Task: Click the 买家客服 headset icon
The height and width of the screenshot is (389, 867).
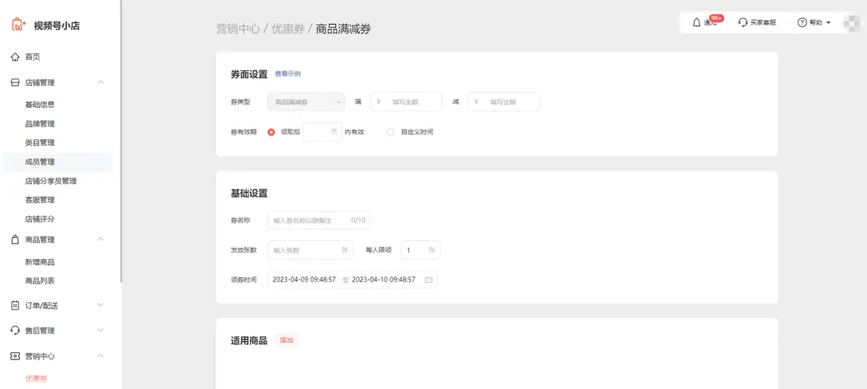Action: (743, 22)
